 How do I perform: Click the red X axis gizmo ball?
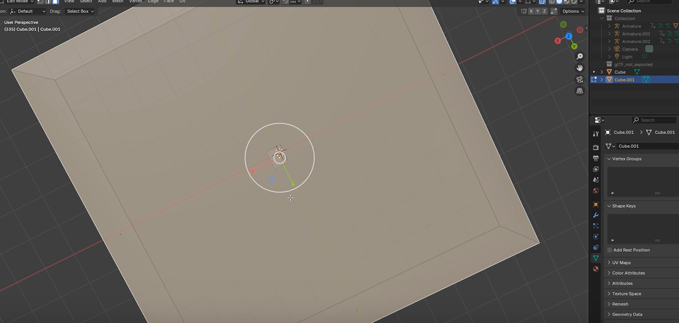[558, 41]
